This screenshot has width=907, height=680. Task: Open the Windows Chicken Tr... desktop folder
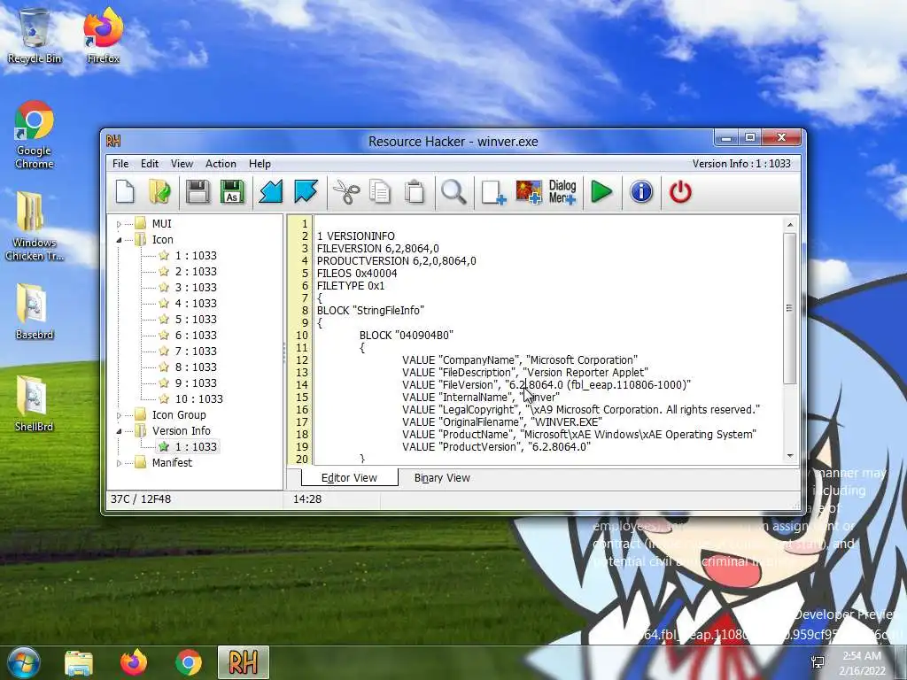35,227
